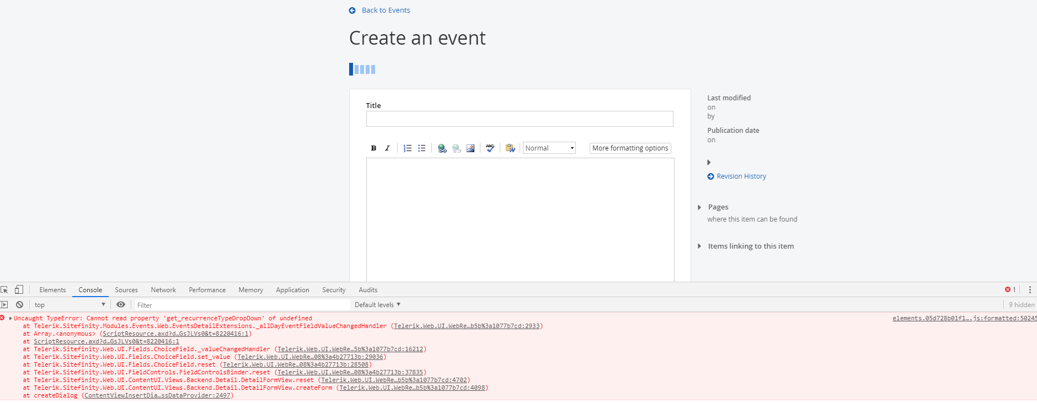
Task: Open the top JavaScript context dropdown
Action: coord(70,305)
